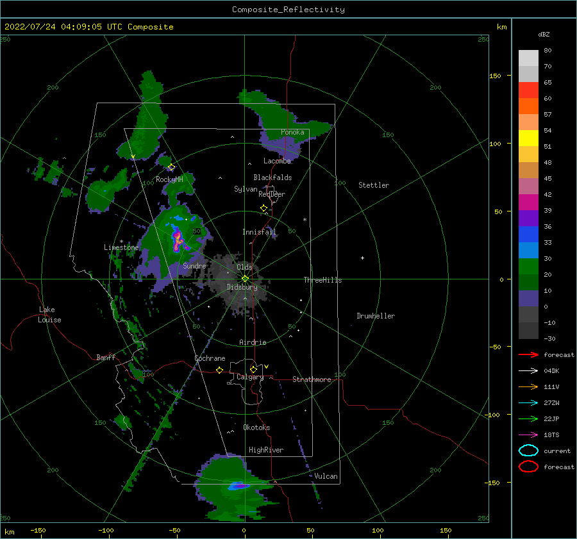Viewport: 577px width, 539px height.
Task: Click the radar site marker at map center
Action: pos(245,279)
